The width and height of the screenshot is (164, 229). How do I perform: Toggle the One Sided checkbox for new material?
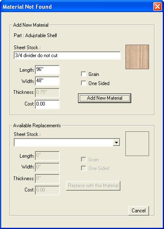[x=83, y=83]
